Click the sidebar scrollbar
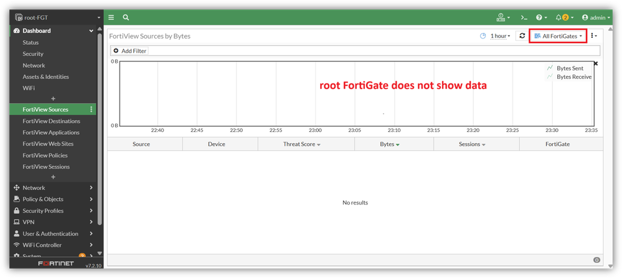622x278 pixels. pos(100,129)
